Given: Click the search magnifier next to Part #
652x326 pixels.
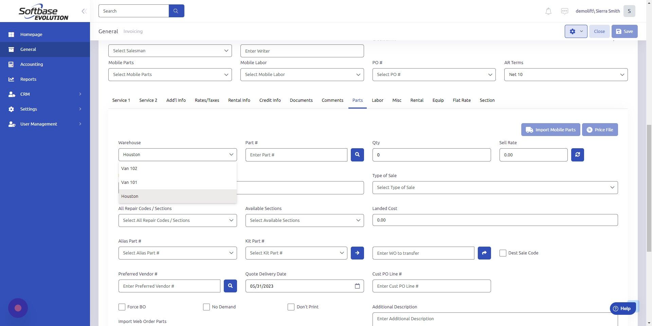Looking at the screenshot, I should [x=357, y=155].
